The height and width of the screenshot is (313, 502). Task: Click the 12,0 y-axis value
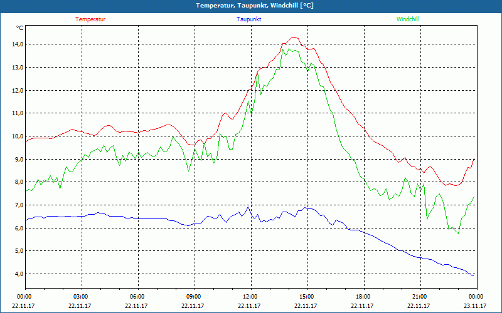pos(18,90)
